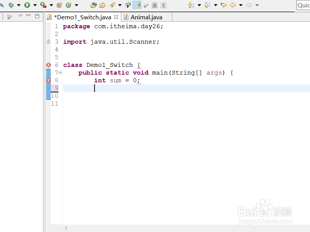Click the warning marker on line 3
The width and height of the screenshot is (310, 232).
point(48,42)
